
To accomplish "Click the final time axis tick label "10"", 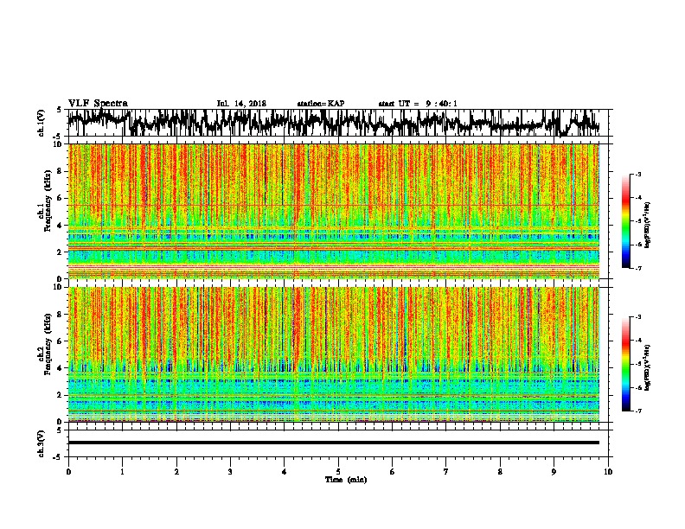I will click(x=608, y=471).
